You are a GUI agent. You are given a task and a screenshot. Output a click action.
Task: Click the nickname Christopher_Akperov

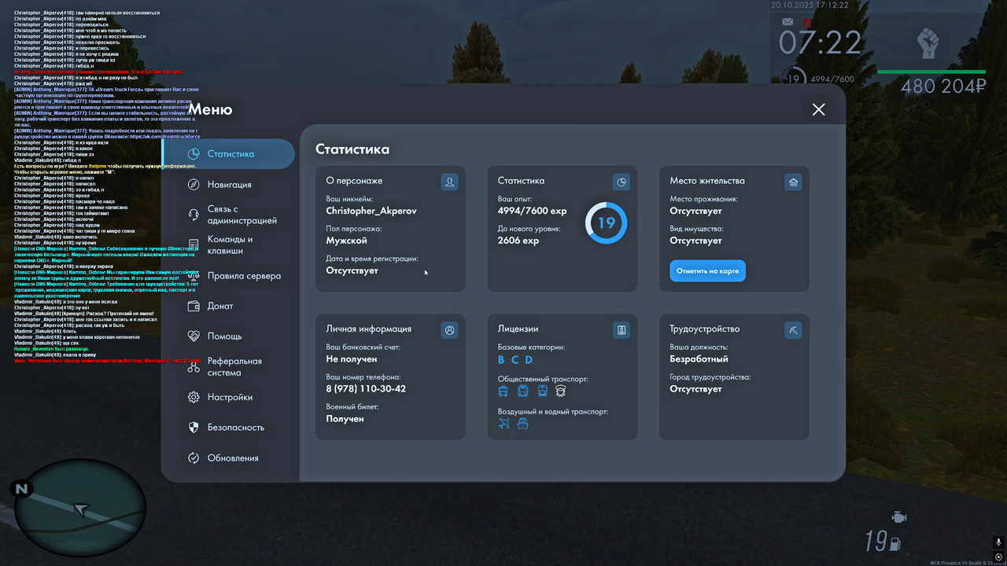tap(371, 211)
